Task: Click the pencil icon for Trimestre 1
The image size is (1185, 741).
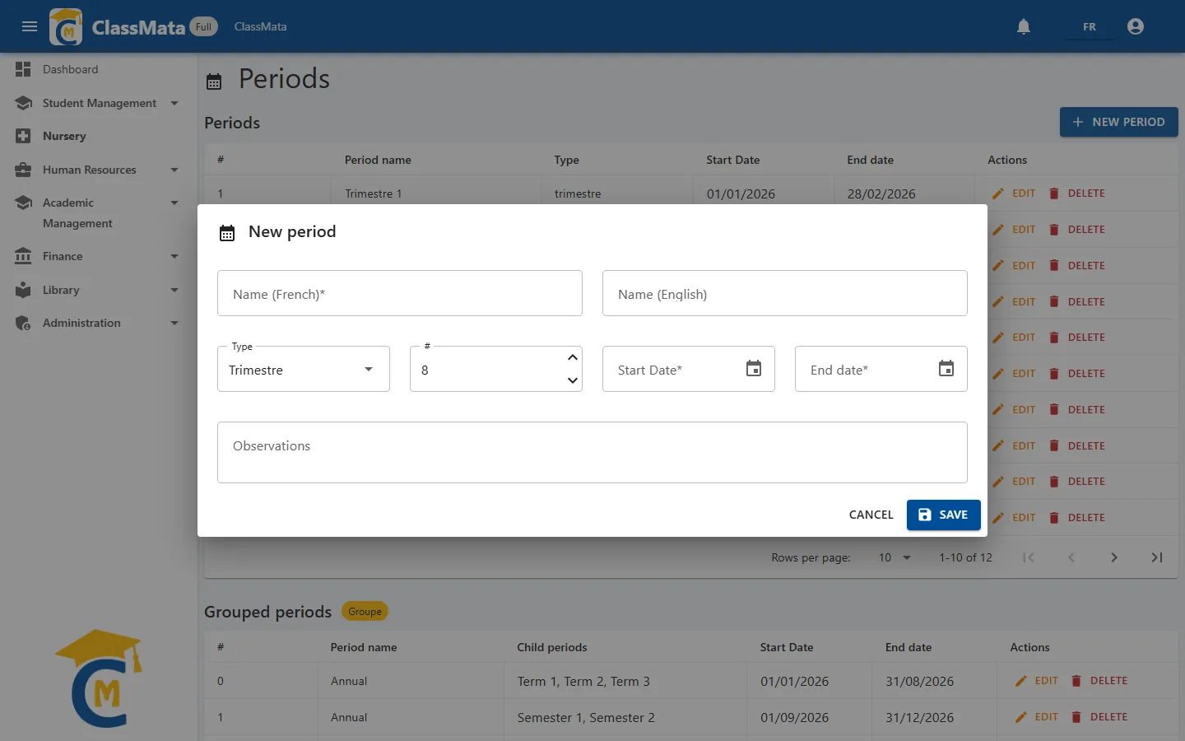Action: (998, 193)
